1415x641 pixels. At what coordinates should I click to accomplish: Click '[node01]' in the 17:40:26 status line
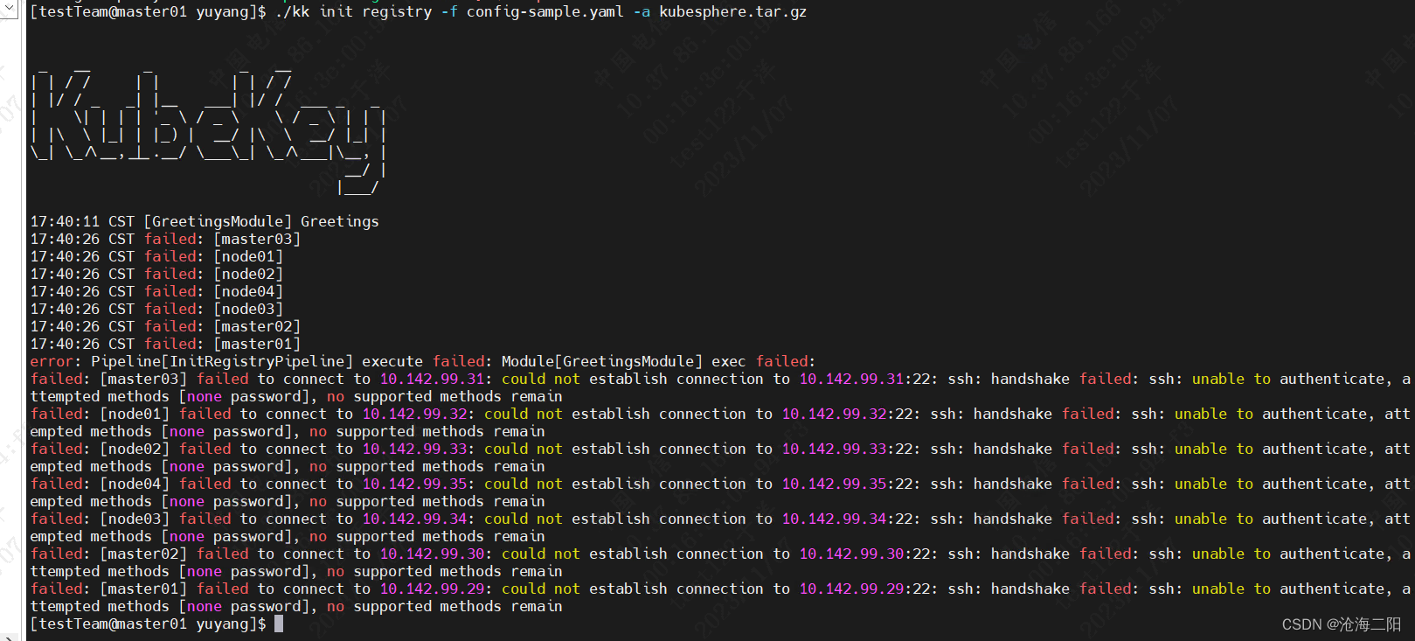click(x=248, y=256)
